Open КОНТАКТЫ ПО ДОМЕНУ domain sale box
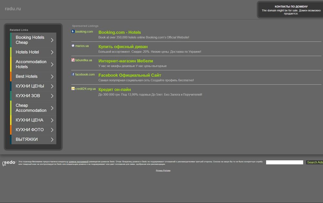The image size is (323, 203). coord(291,10)
